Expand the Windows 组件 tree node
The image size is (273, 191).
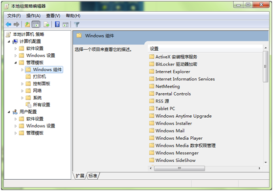tap(22, 70)
